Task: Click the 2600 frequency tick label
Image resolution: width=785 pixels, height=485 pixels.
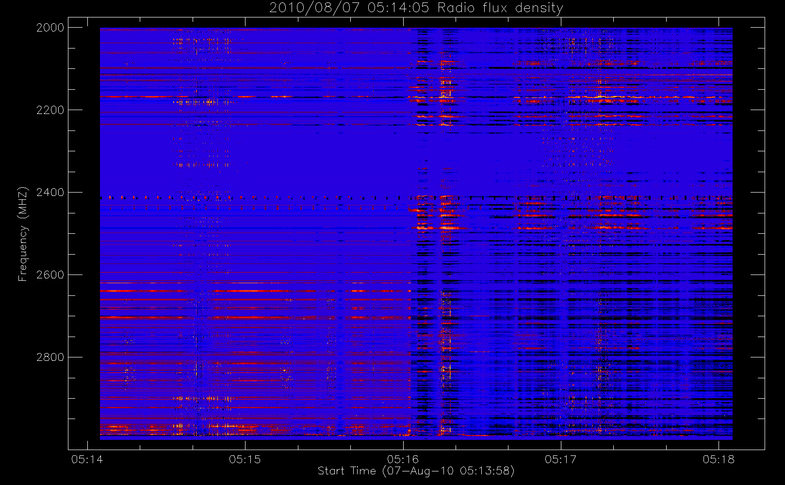Action: pyautogui.click(x=50, y=275)
